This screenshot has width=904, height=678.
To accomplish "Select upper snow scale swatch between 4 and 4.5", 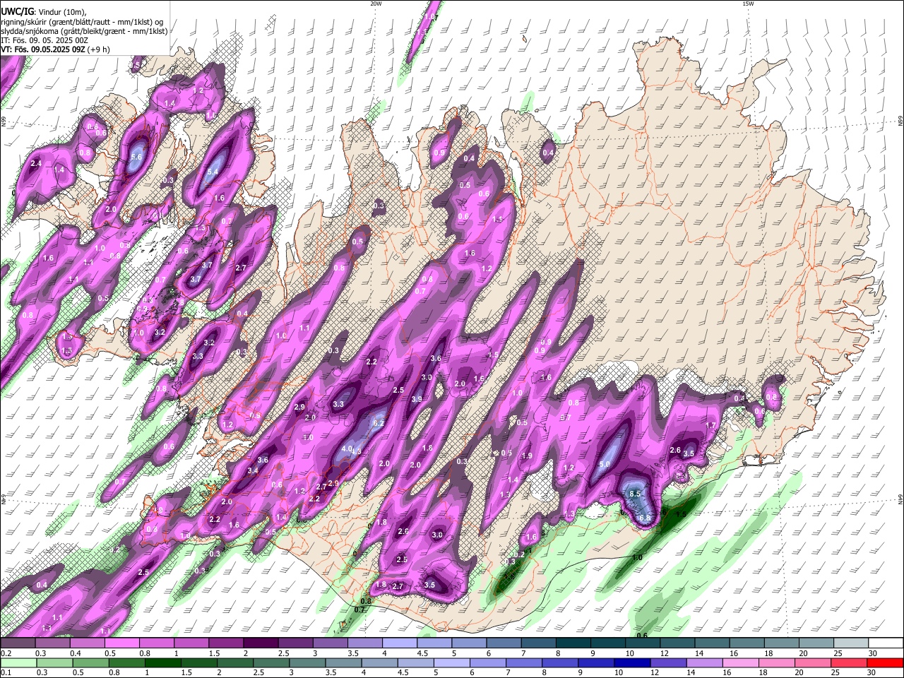I will click(400, 643).
